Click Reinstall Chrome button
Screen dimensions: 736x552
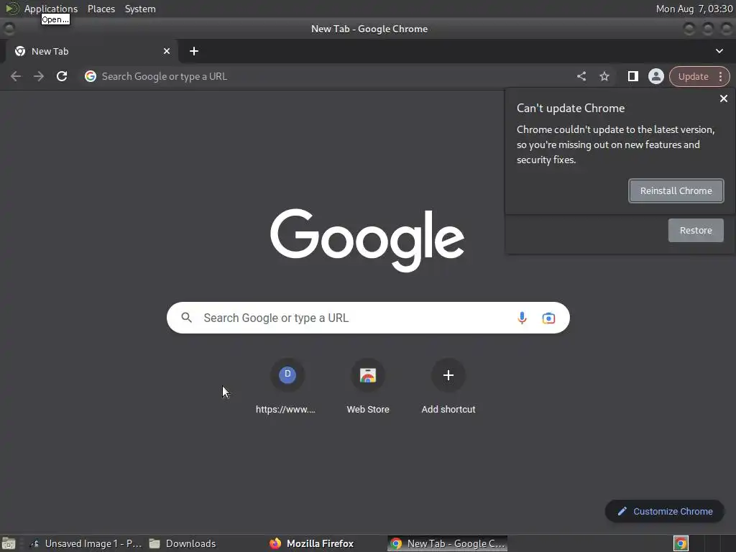[x=676, y=190]
